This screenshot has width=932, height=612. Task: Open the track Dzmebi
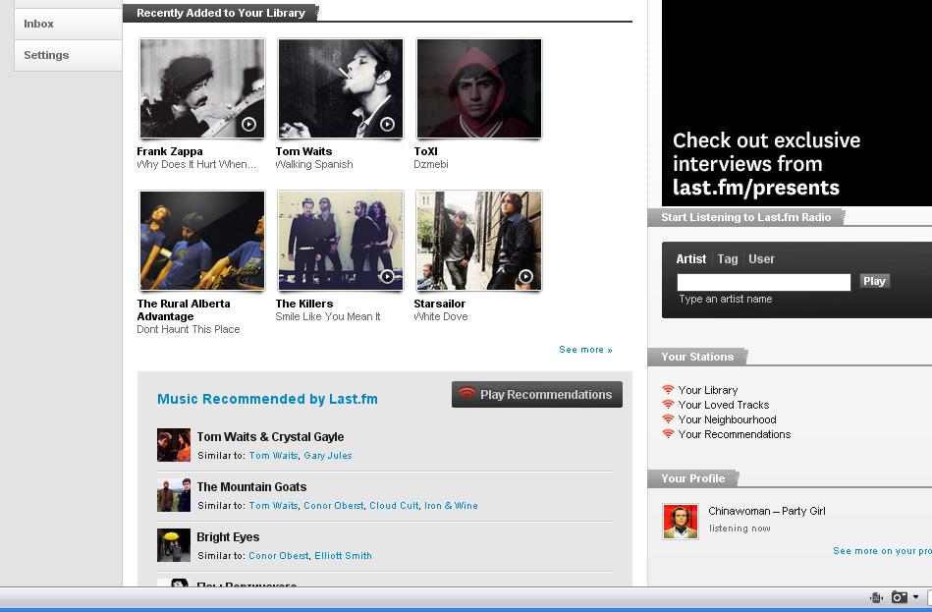click(431, 164)
